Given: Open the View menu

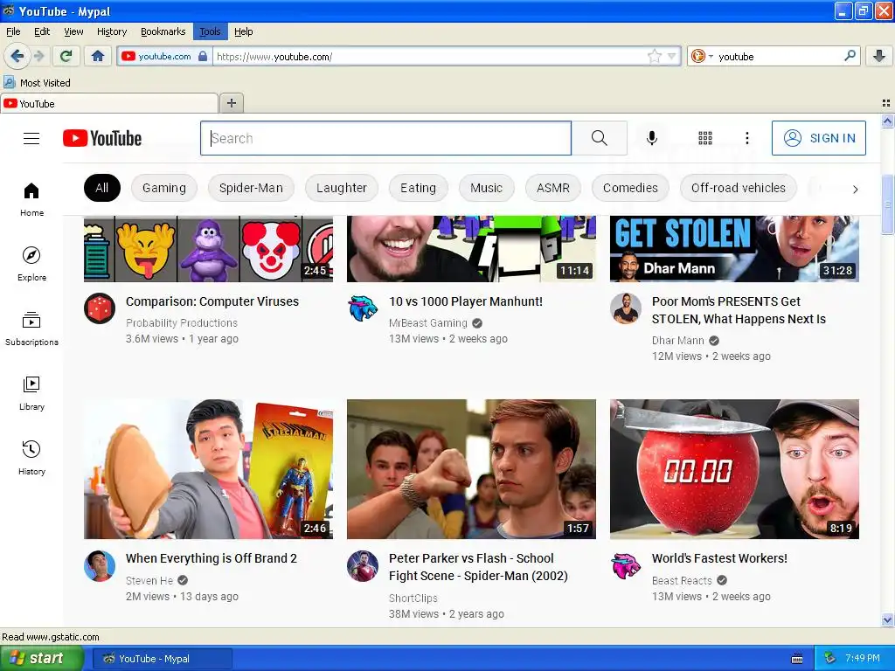Looking at the screenshot, I should [x=73, y=31].
